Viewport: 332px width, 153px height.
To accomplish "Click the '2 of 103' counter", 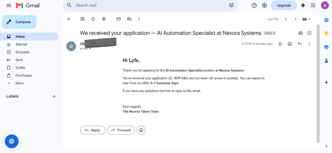I will (273, 19).
